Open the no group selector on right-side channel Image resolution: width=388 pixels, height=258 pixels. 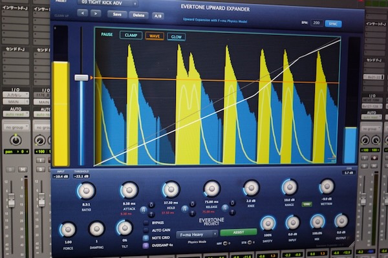[371, 129]
